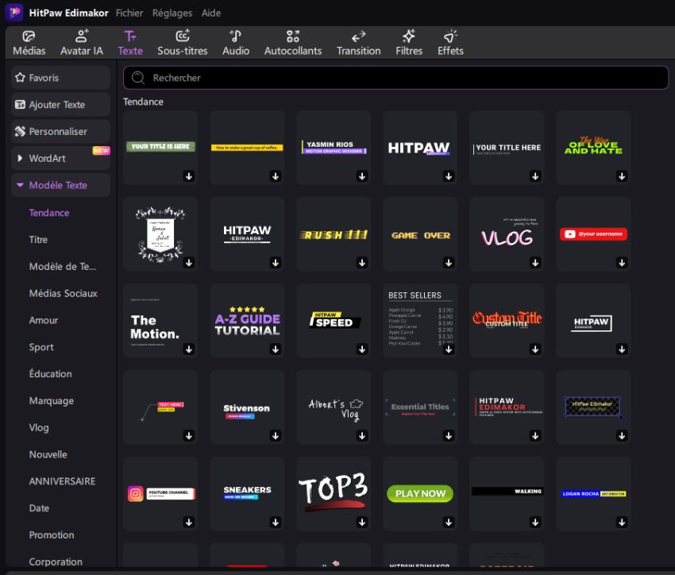Download the yellow coffee bar template

(x=276, y=176)
